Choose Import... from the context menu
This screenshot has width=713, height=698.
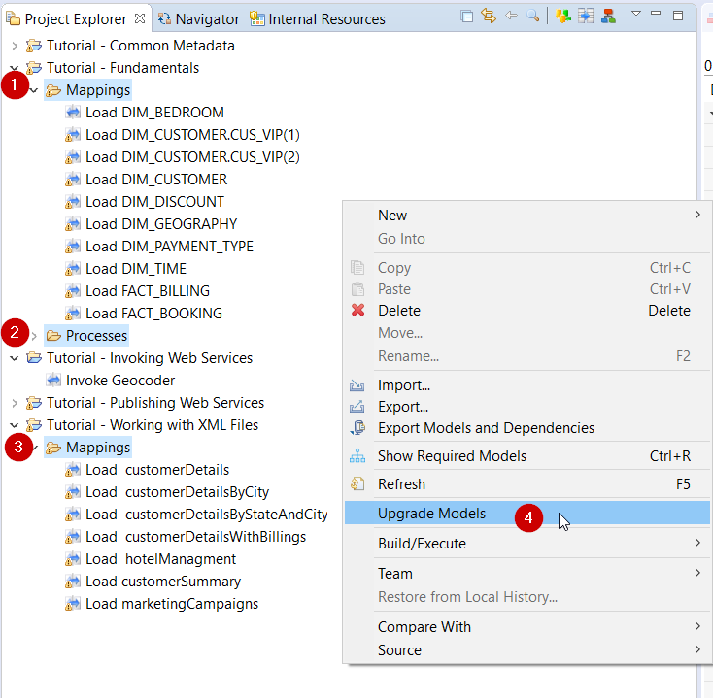click(x=527, y=385)
